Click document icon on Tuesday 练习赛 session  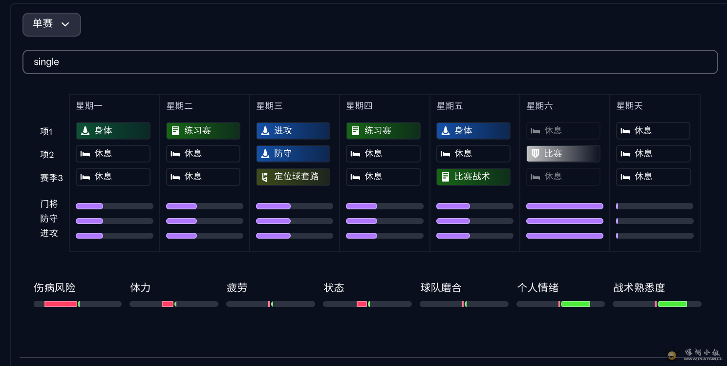pos(175,131)
